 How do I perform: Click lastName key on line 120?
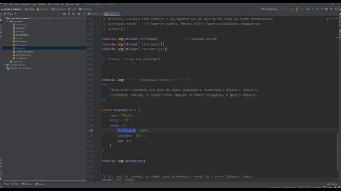point(124,136)
